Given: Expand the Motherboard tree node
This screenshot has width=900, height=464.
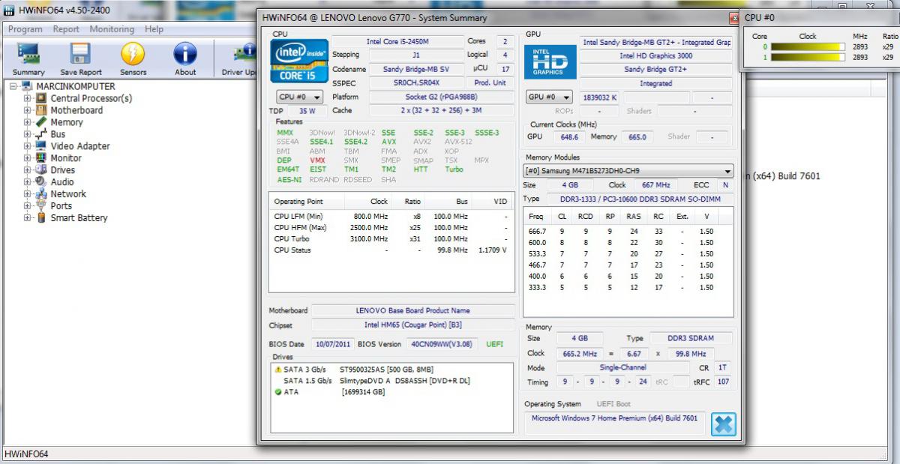Looking at the screenshot, I should click(x=28, y=110).
